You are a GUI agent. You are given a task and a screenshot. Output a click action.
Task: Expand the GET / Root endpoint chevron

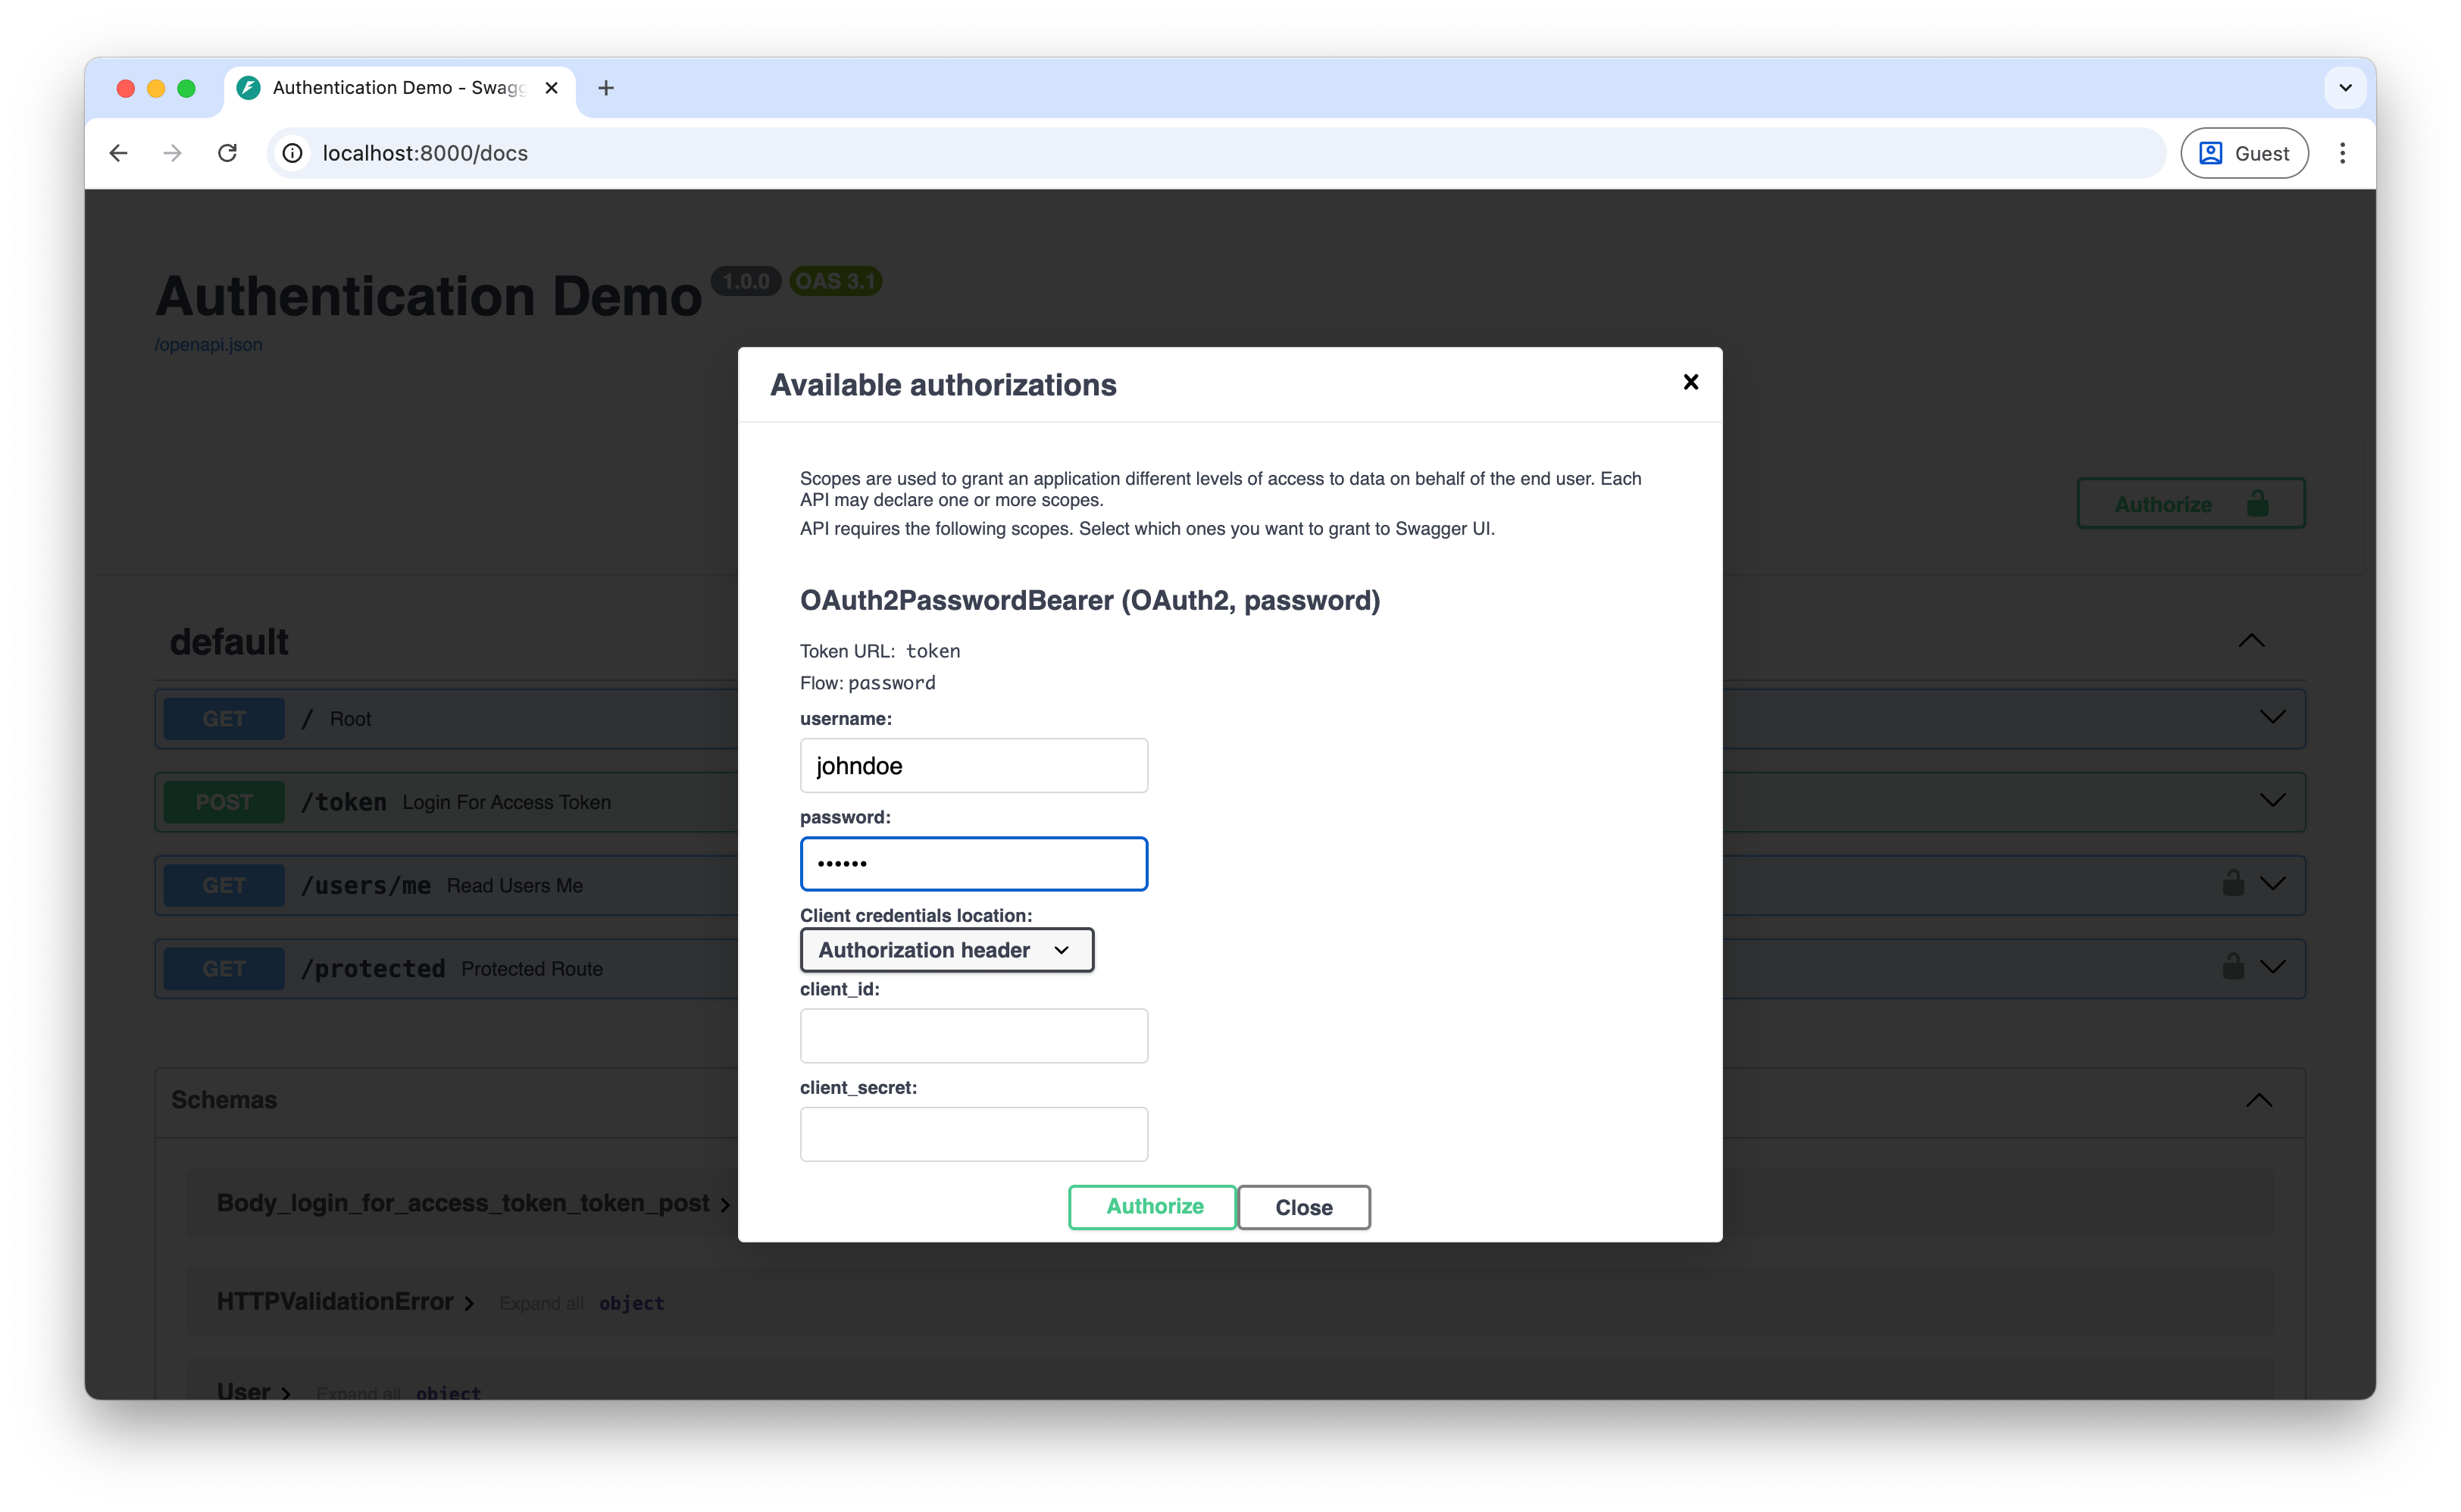tap(2272, 717)
